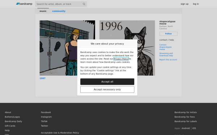Follow skapocalypse meow
The image size is (217, 135).
point(168,33)
